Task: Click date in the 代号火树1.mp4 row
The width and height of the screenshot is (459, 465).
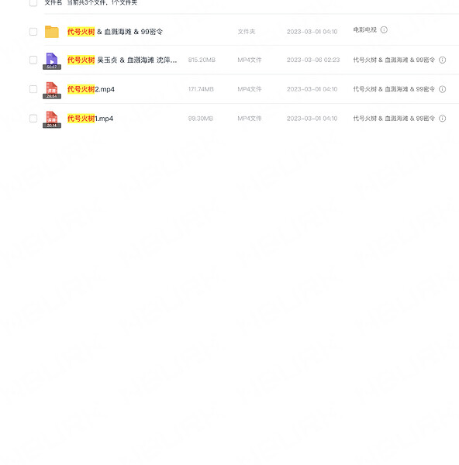Action: [x=312, y=119]
